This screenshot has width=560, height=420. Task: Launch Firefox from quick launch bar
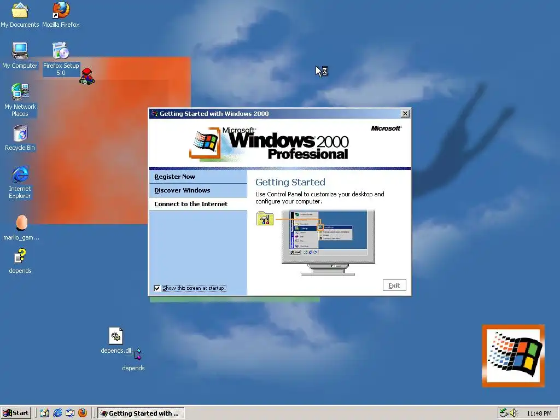coord(83,413)
